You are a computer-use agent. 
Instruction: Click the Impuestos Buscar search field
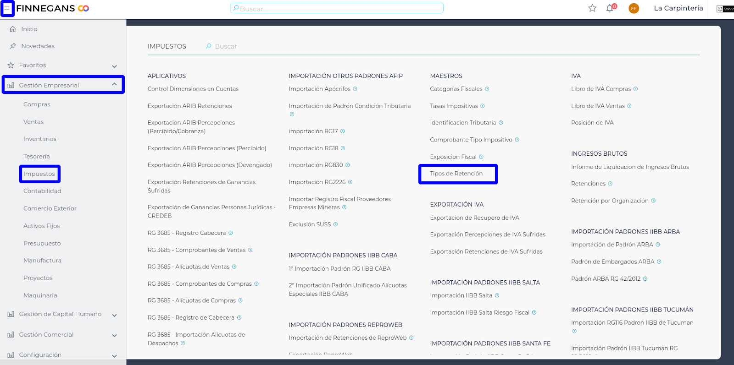point(226,46)
